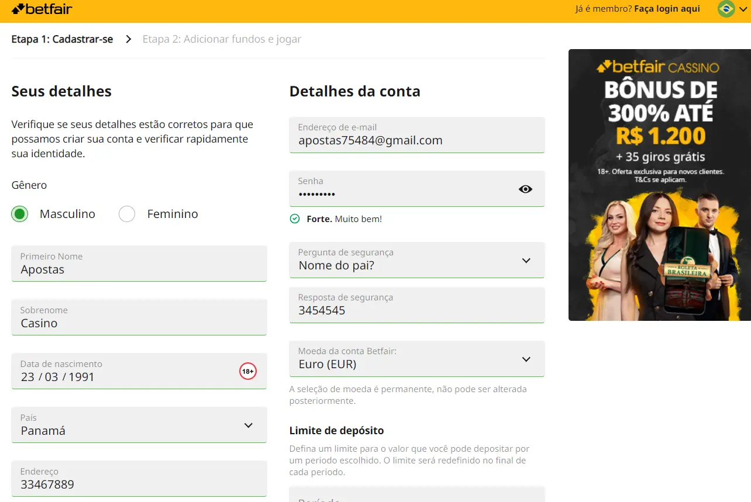Open the Pergunta de segurança dropdown
This screenshot has width=751, height=502.
pos(417,260)
